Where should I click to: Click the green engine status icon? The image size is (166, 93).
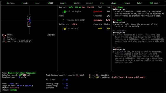coord(64,12)
